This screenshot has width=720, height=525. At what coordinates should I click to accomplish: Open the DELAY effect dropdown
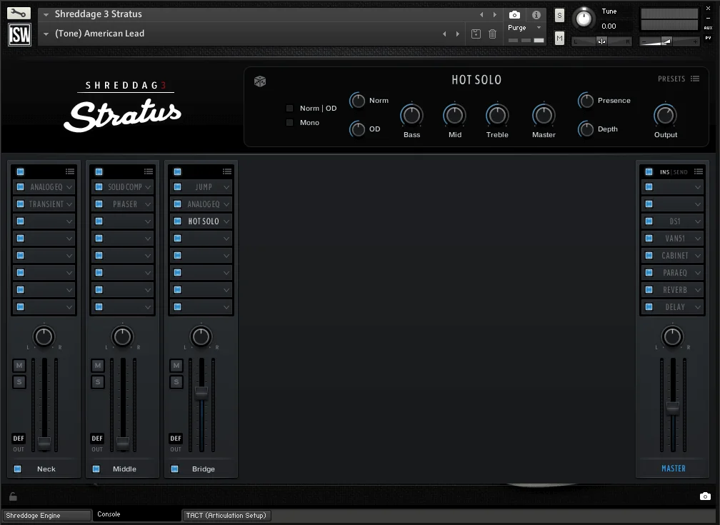point(698,307)
